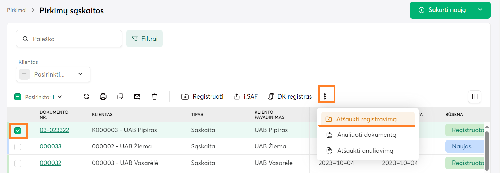Open the Sukurti naują dropdown arrow

coord(480,10)
